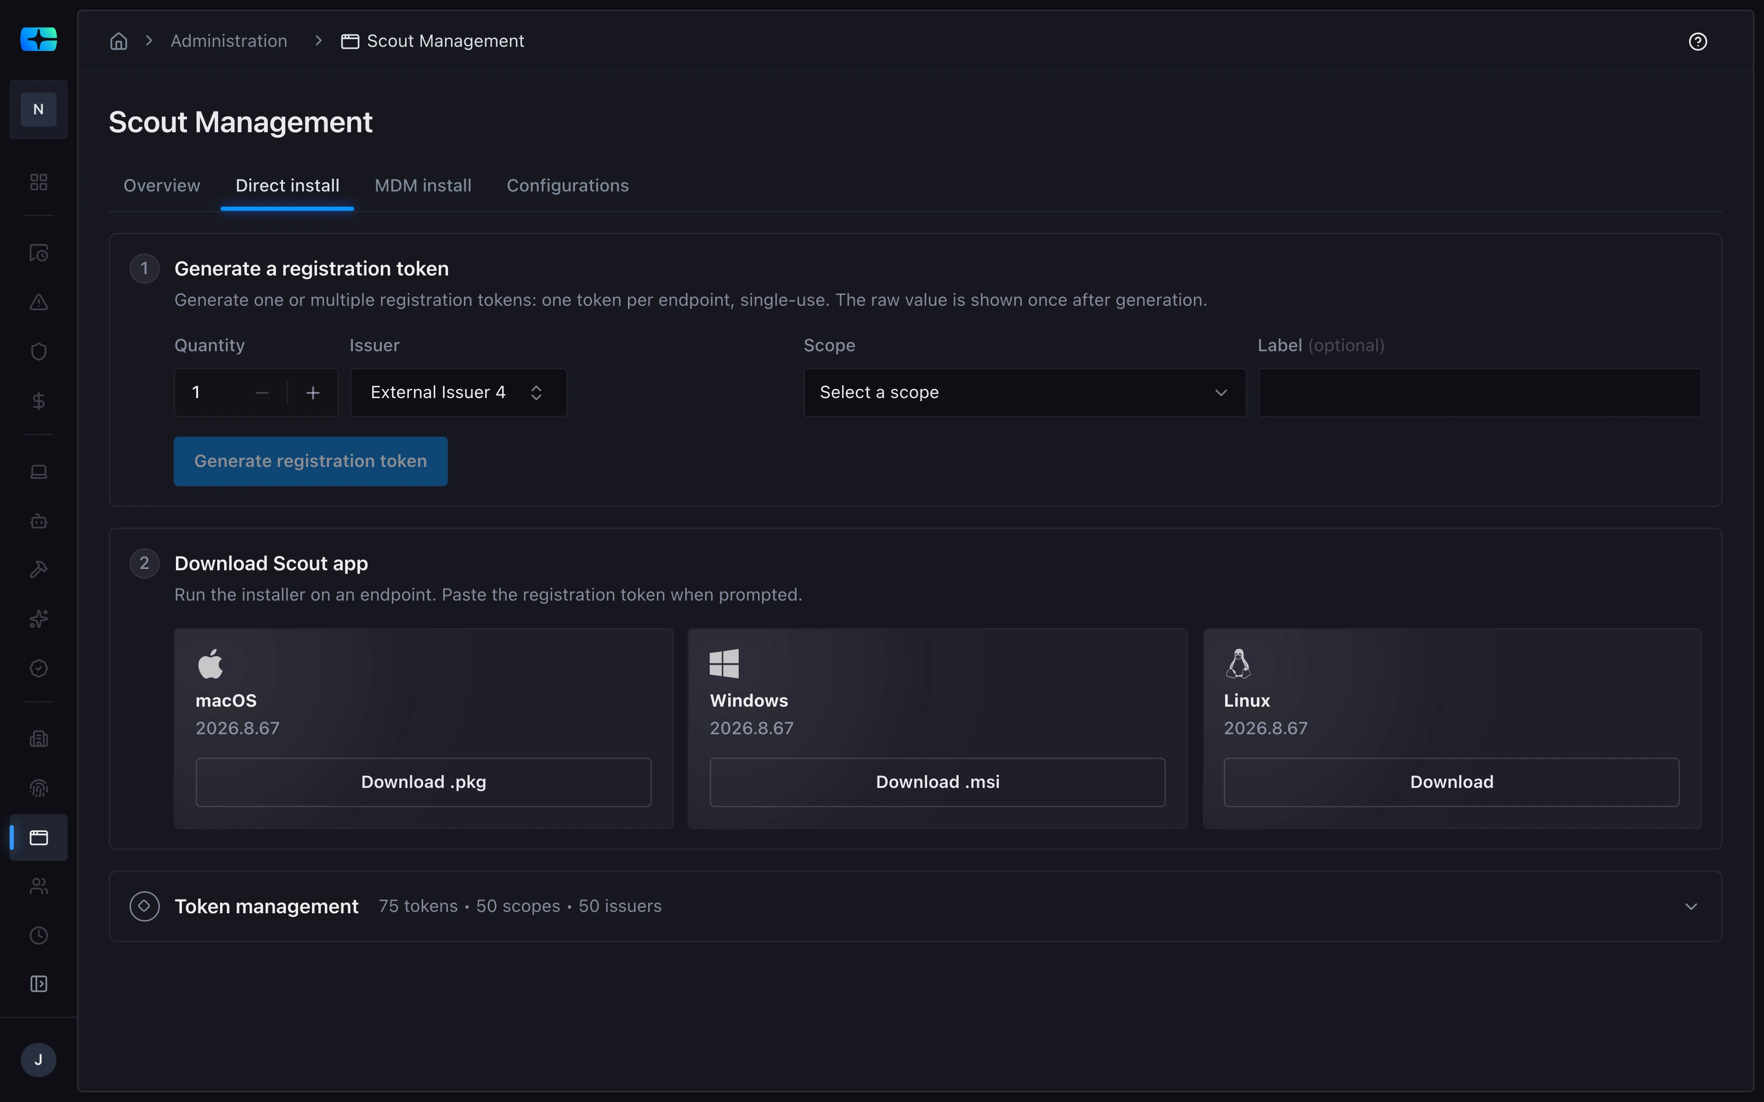Click the Scout Management breadcrumb text
Screen dimensions: 1764x1102
446,41
